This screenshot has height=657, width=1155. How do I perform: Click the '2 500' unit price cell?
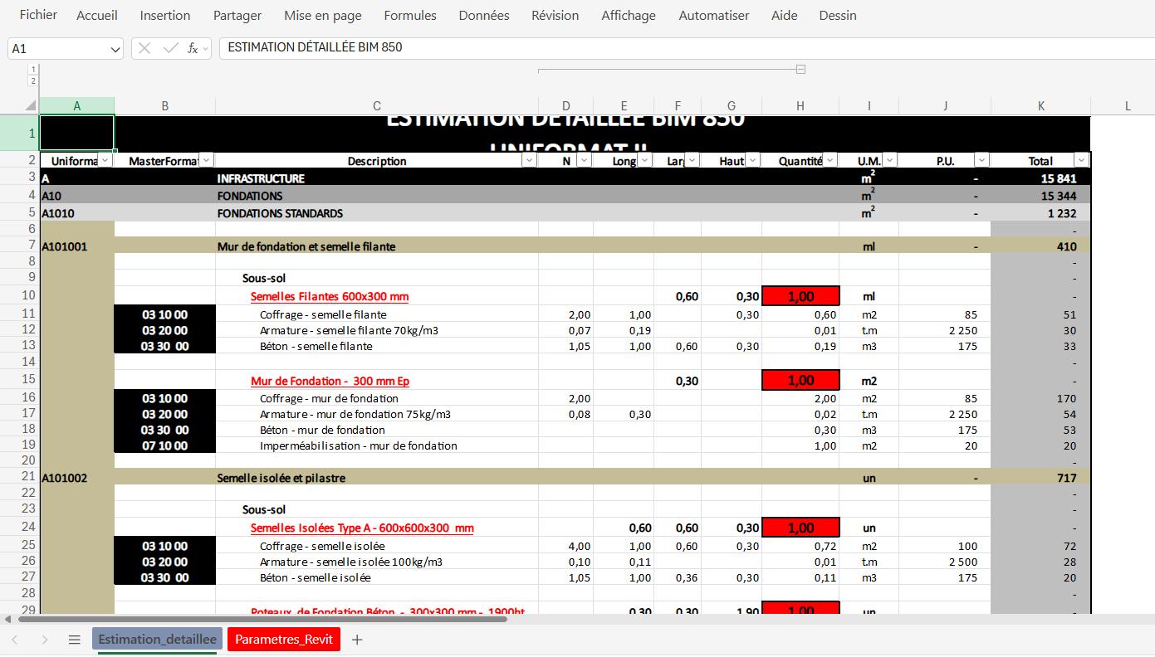pyautogui.click(x=945, y=562)
